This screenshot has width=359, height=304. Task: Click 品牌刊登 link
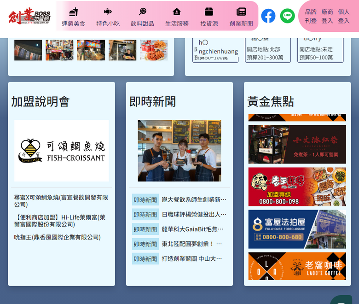tap(311, 16)
